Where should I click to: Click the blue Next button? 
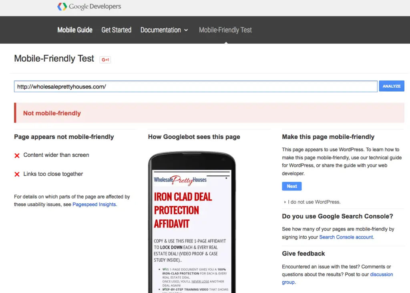tap(292, 187)
